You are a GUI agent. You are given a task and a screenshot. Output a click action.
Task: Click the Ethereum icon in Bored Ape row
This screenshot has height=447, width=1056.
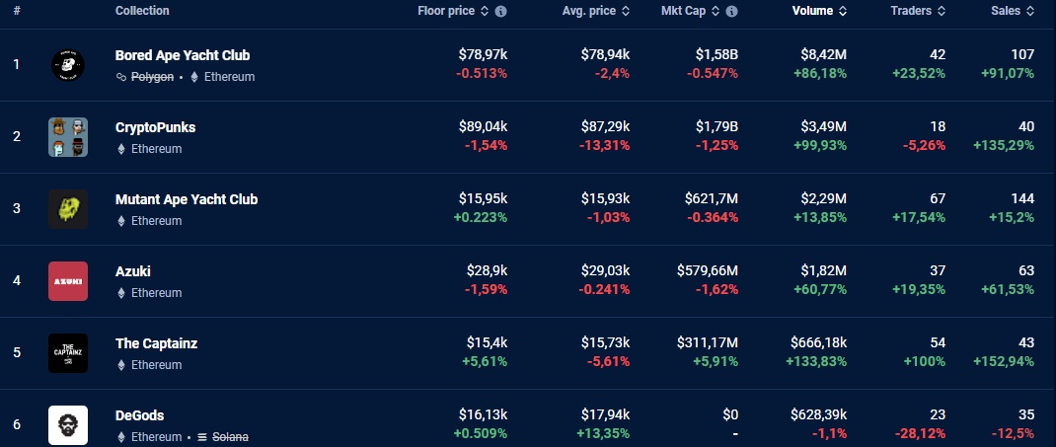194,77
